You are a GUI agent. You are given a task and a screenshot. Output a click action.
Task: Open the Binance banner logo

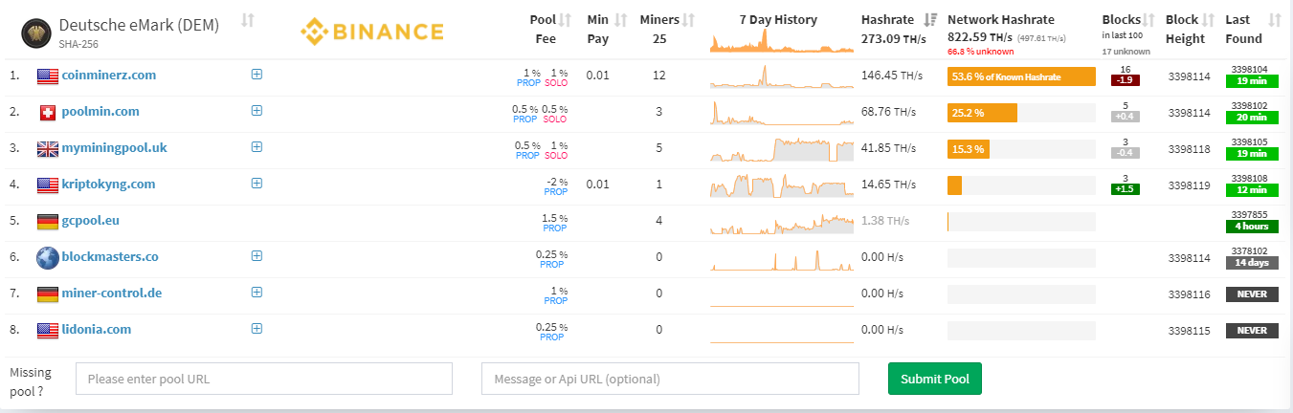372,33
